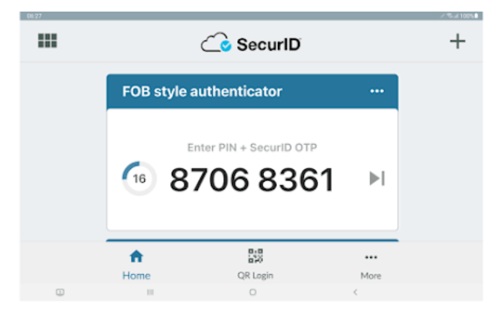Go to the Home tab
The image size is (502, 313).
click(x=136, y=265)
